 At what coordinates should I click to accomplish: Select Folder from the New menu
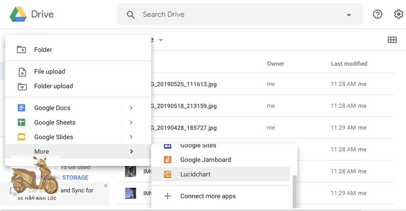(78, 50)
